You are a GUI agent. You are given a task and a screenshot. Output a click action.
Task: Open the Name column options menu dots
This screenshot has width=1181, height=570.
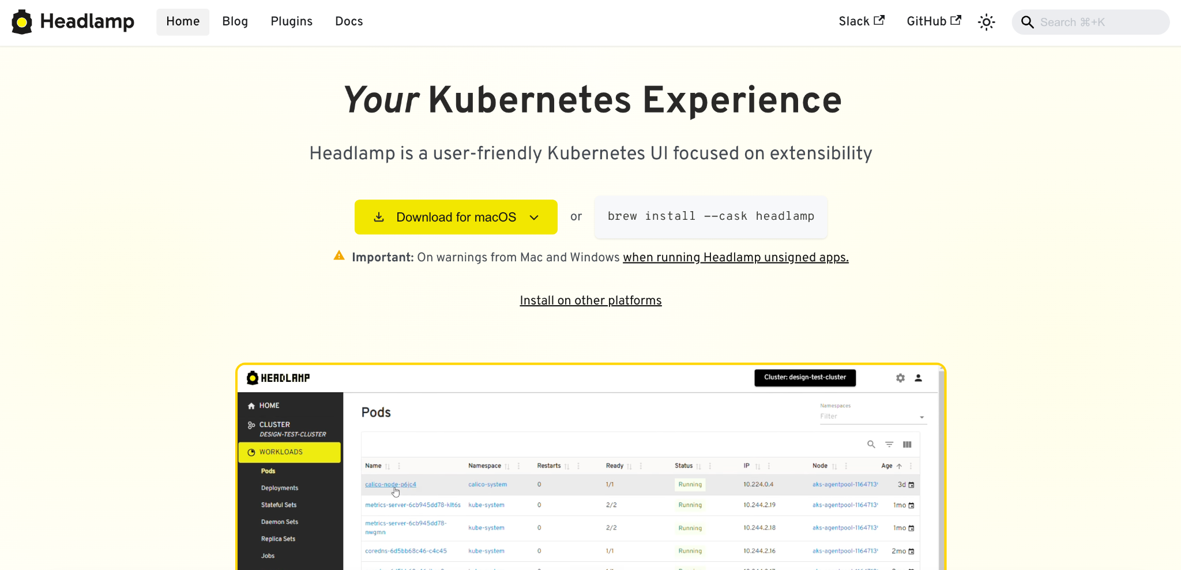click(399, 466)
